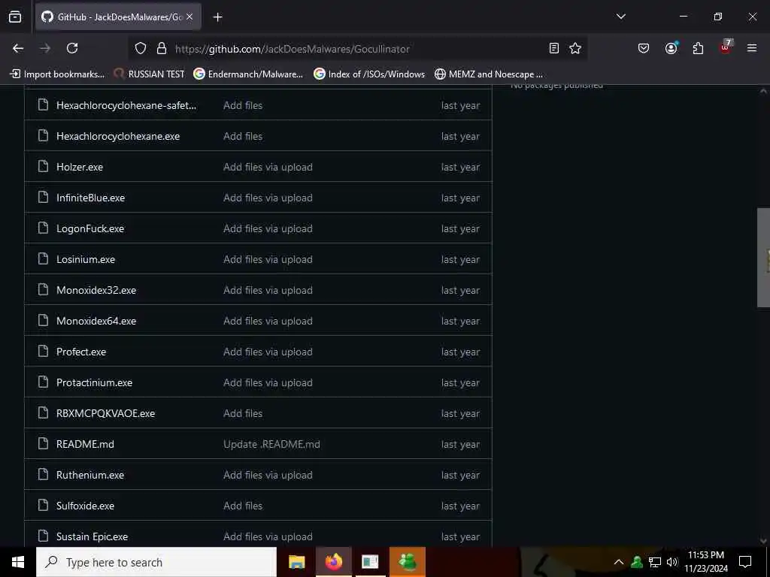Show hidden tray icons chevron

point(619,562)
